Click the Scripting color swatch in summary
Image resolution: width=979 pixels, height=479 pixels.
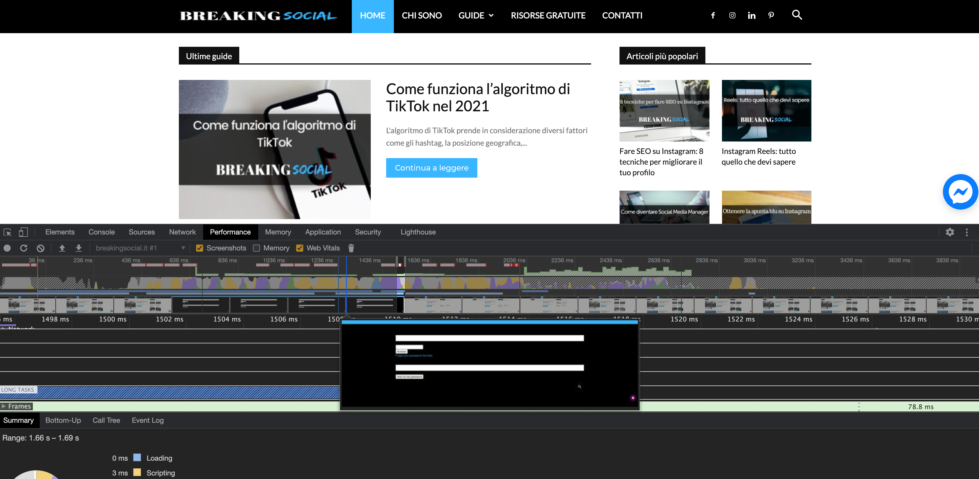click(137, 472)
